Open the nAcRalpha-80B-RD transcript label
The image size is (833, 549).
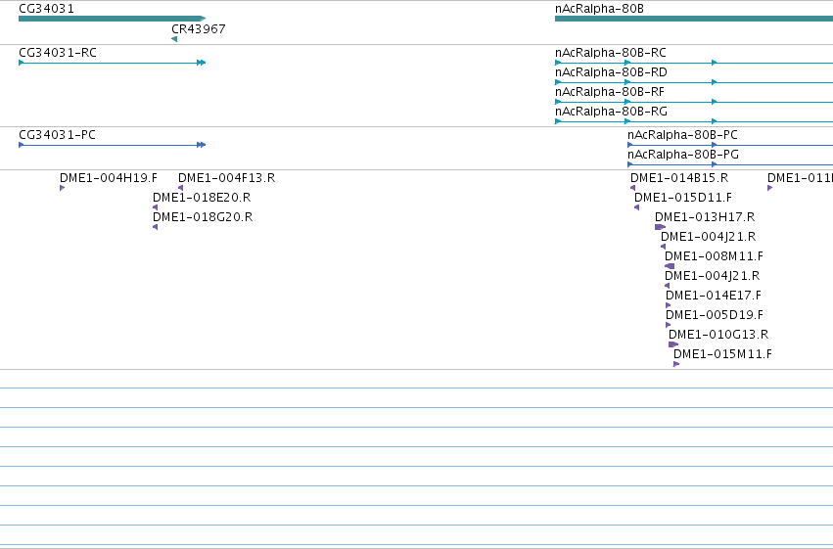click(611, 72)
